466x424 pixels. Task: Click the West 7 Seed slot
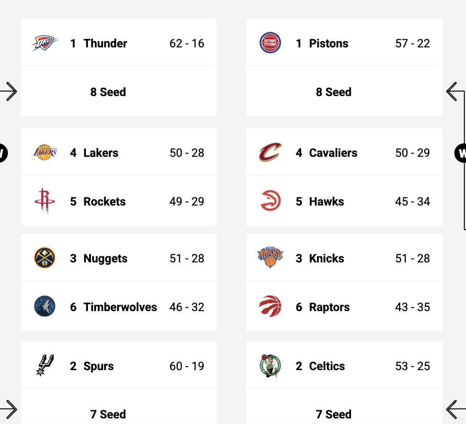108,414
